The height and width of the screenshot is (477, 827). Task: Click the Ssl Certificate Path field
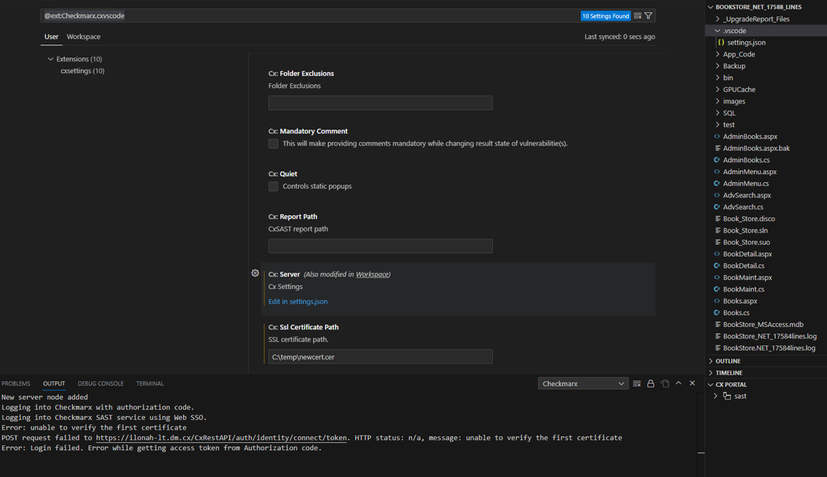pyautogui.click(x=381, y=357)
